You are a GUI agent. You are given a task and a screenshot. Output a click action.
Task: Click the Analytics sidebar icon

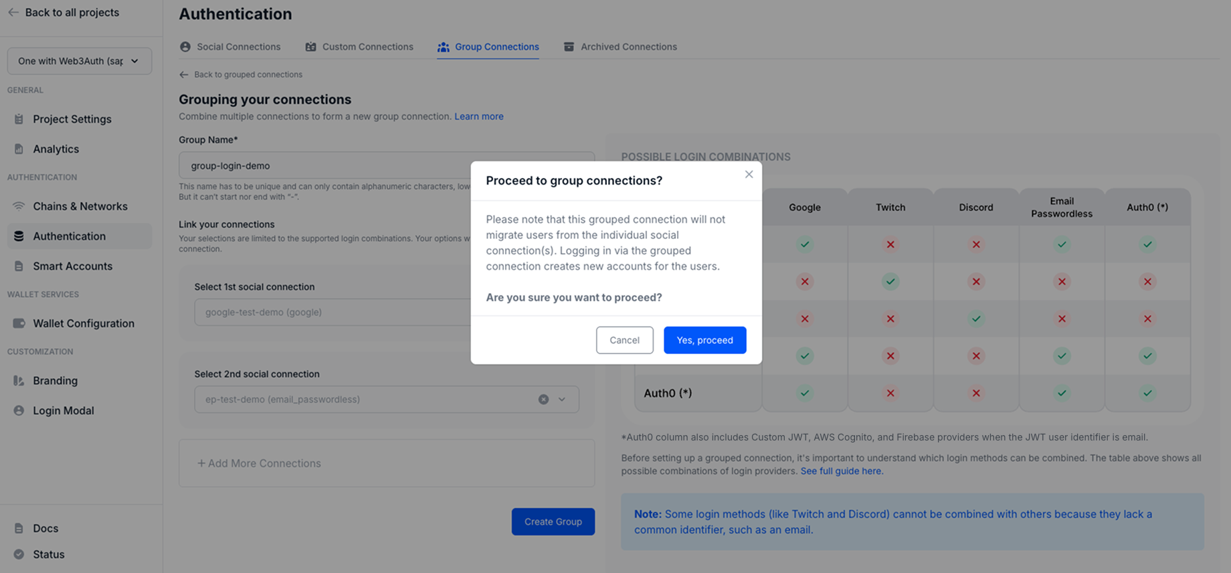(19, 149)
